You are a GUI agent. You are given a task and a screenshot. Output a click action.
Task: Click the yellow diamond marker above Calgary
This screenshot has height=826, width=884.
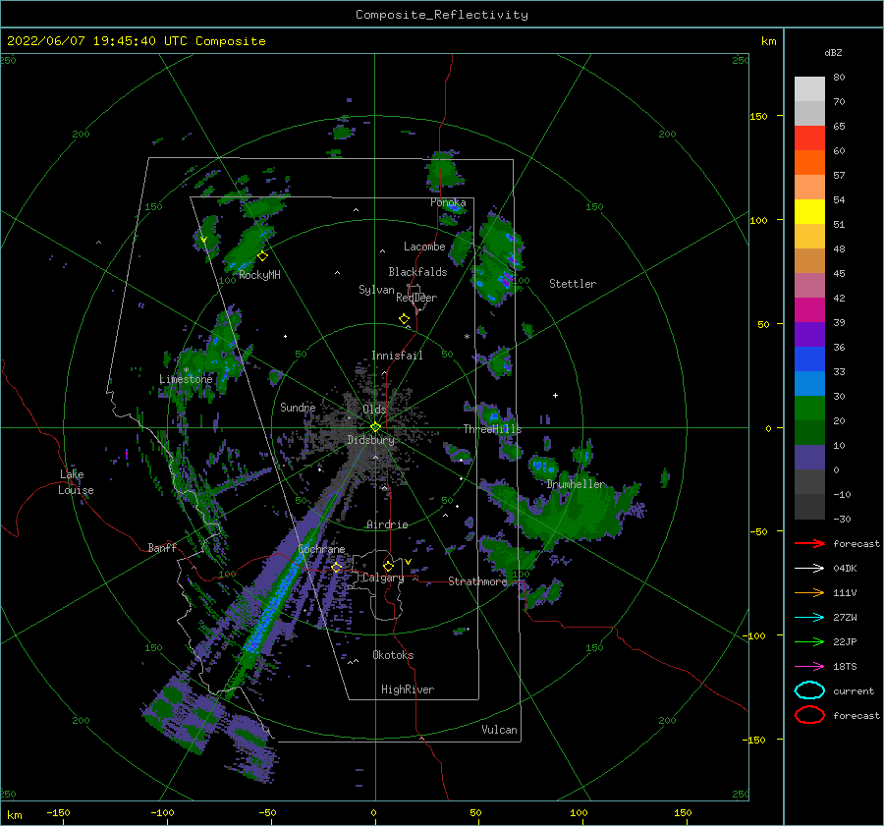pos(388,566)
